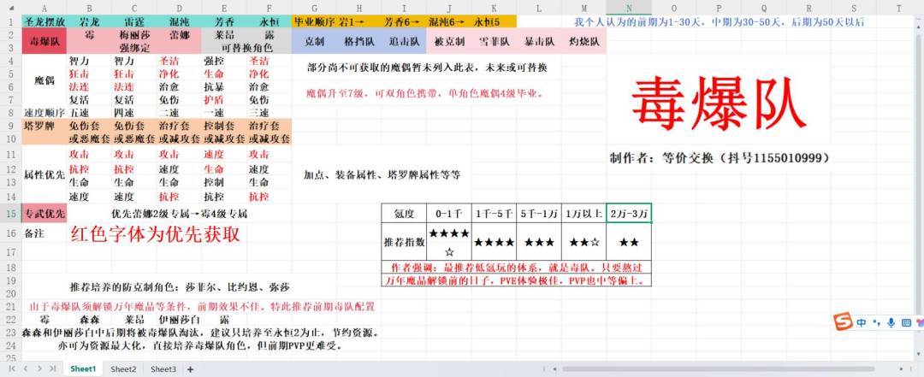924x377 pixels.
Task: Select the 速度顺序 label cell
Action: (44, 113)
